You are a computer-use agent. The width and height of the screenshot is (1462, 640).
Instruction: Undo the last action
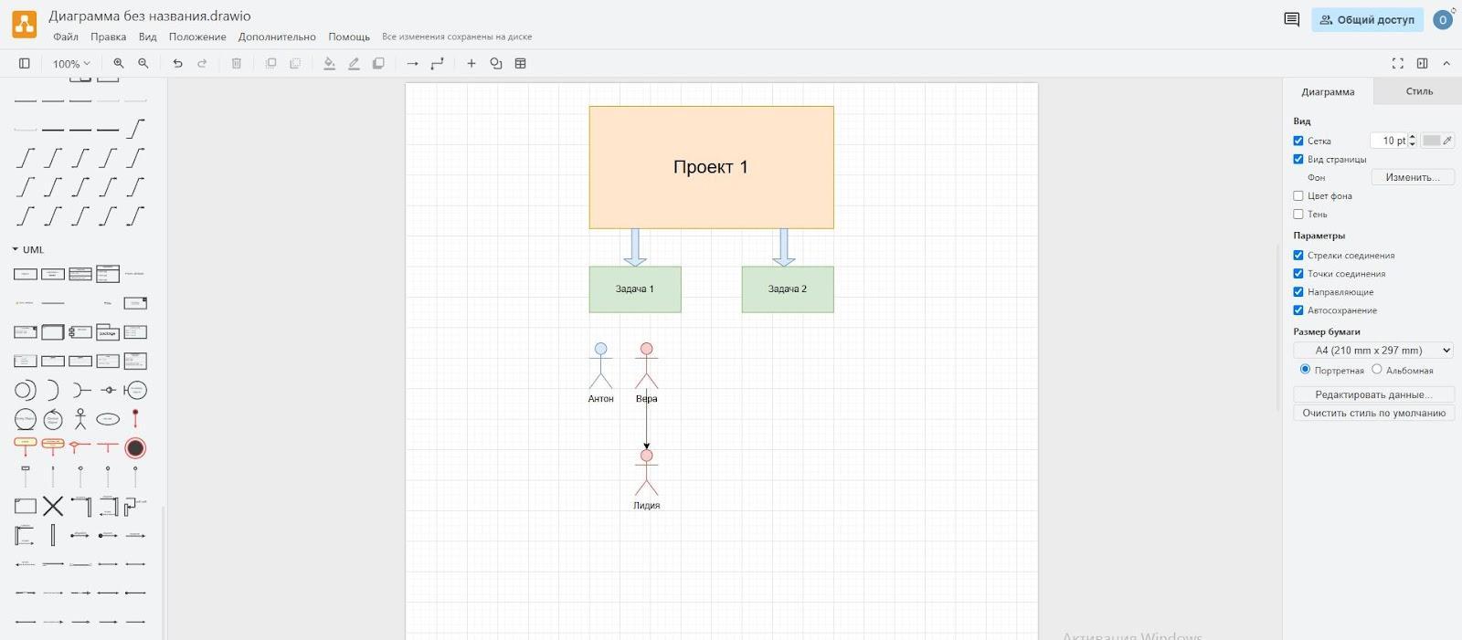pyautogui.click(x=177, y=63)
